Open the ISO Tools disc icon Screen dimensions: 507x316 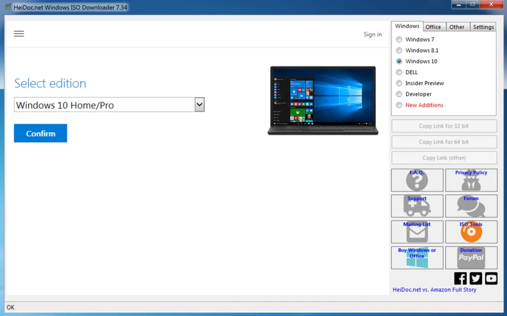pyautogui.click(x=471, y=232)
